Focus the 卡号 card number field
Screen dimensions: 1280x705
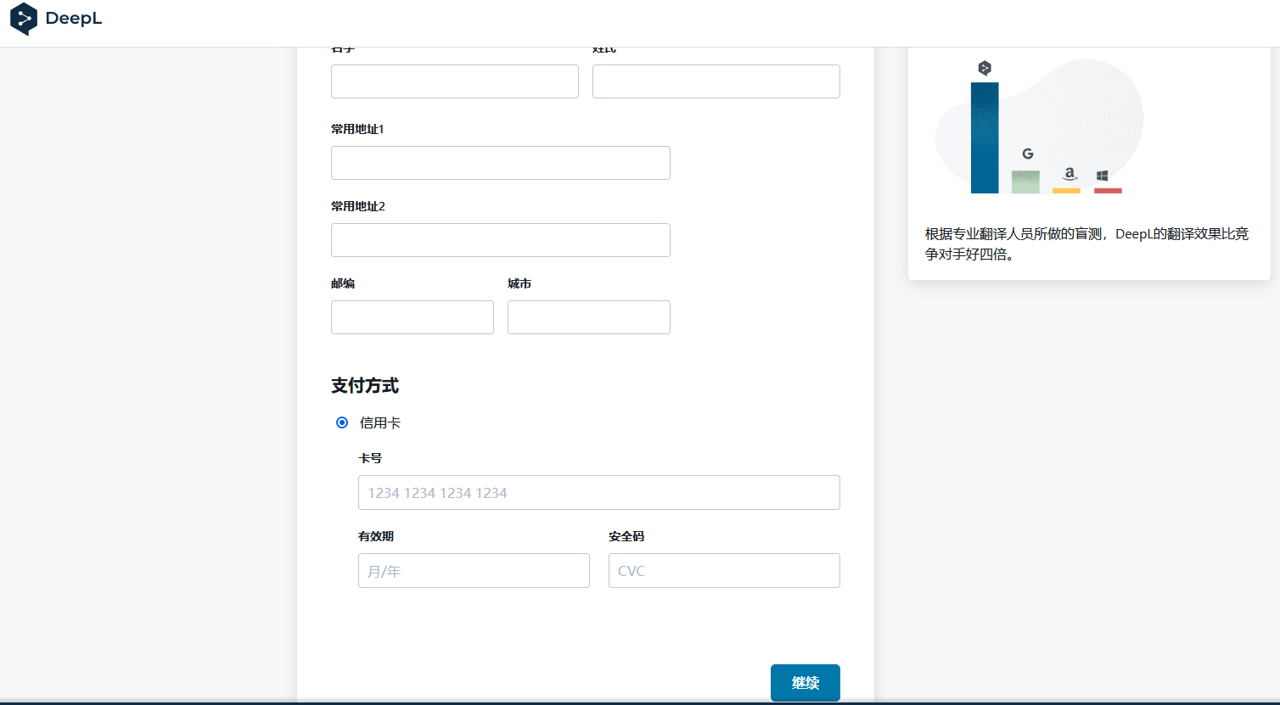click(x=598, y=493)
